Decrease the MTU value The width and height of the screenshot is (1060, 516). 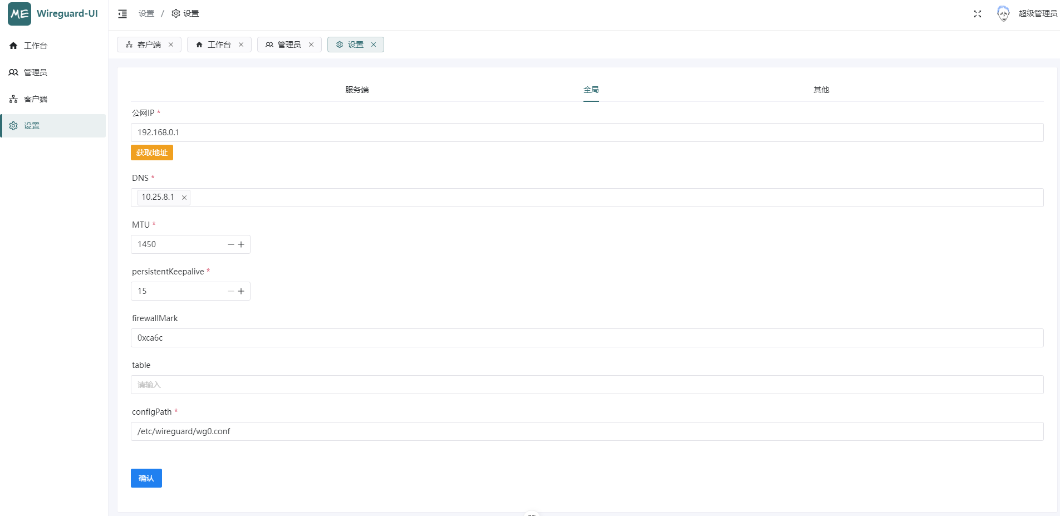coord(230,244)
